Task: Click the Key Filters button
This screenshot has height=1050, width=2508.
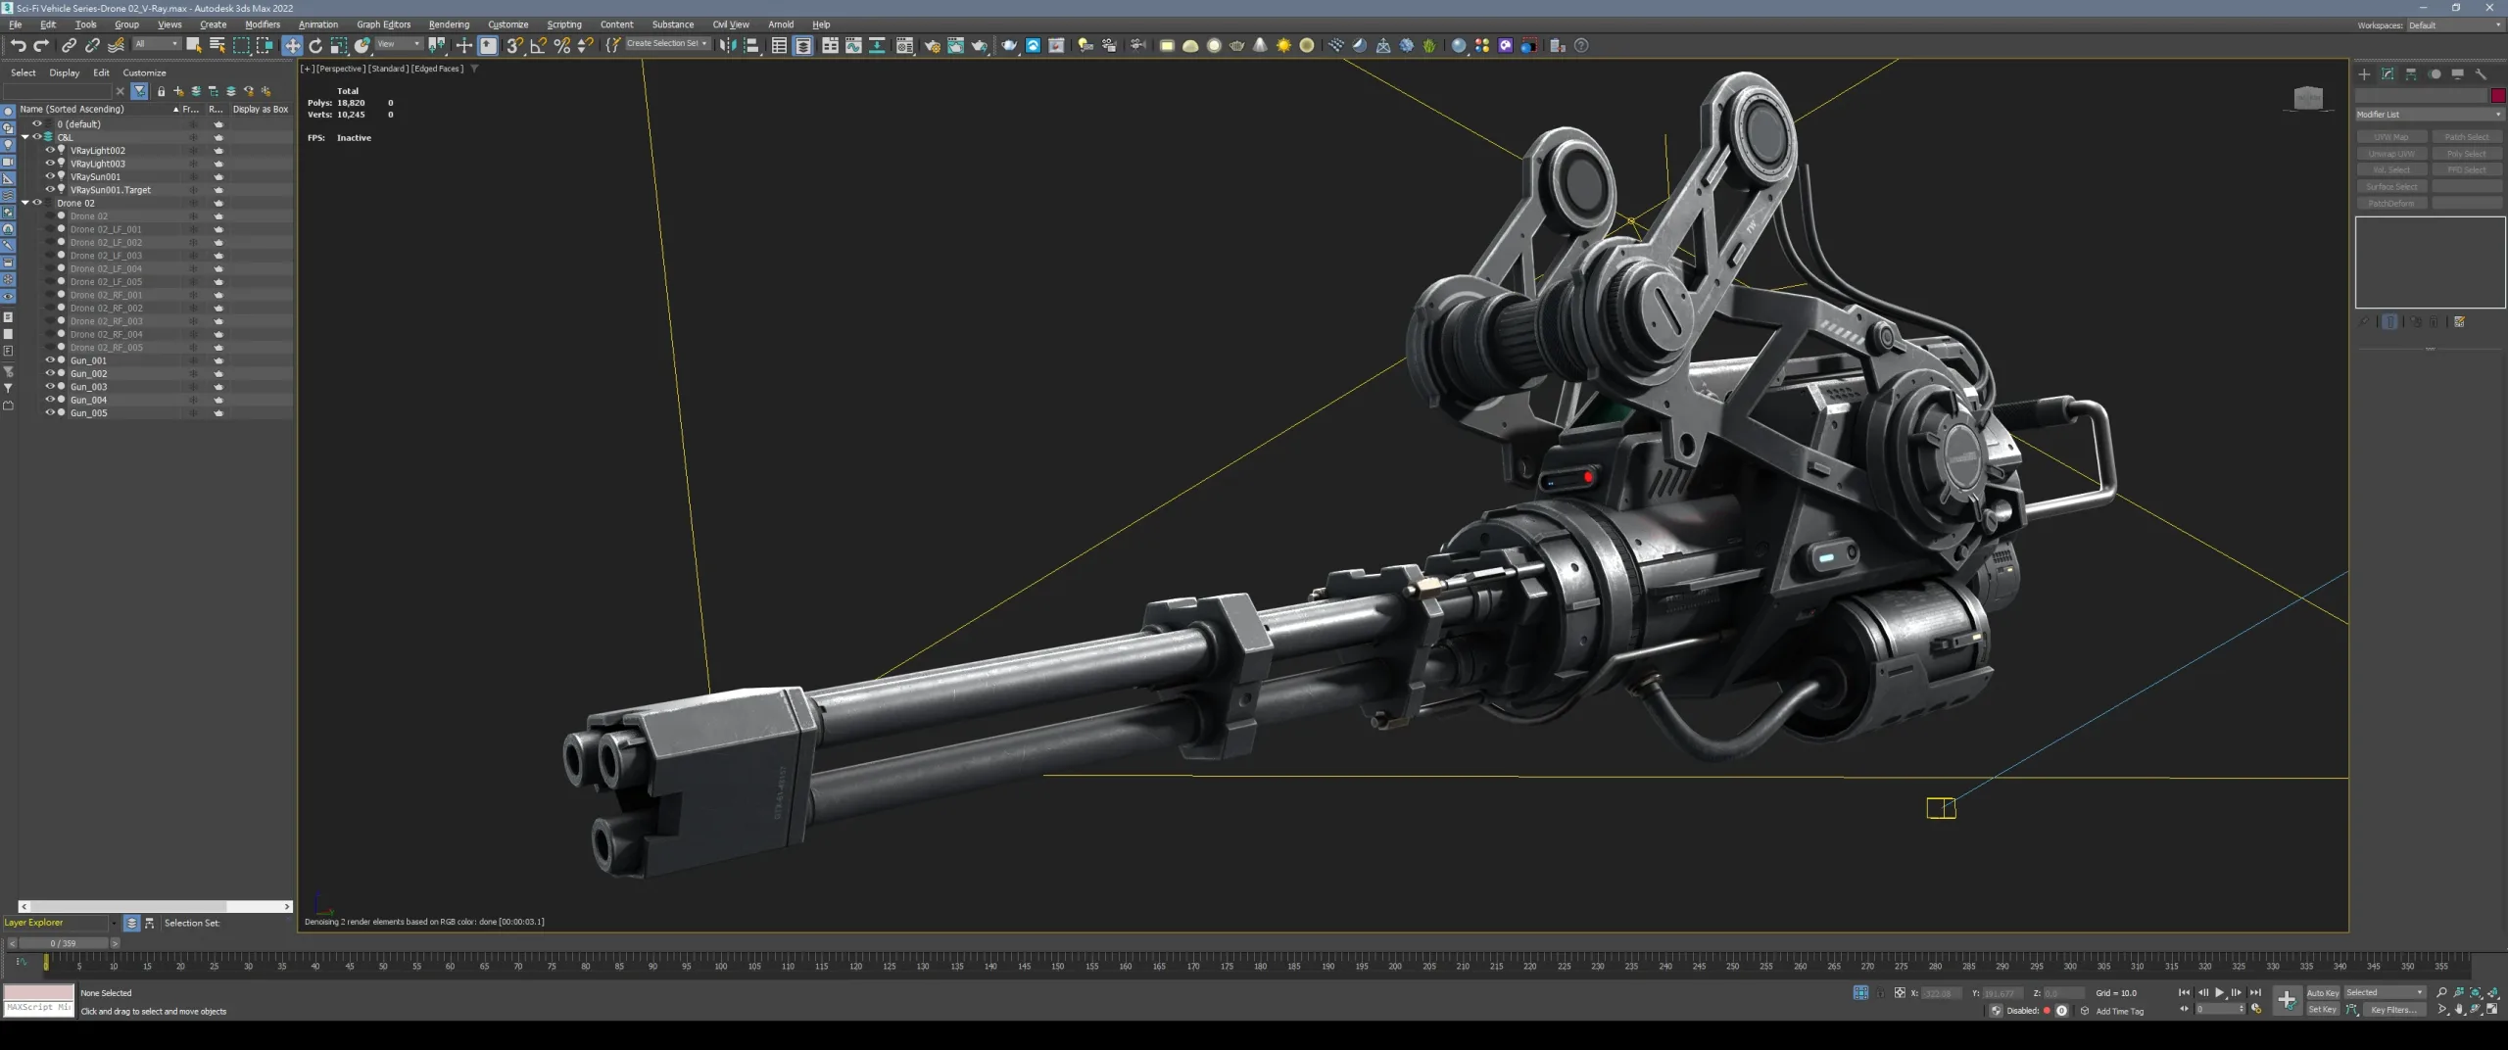Action: 2394,1010
